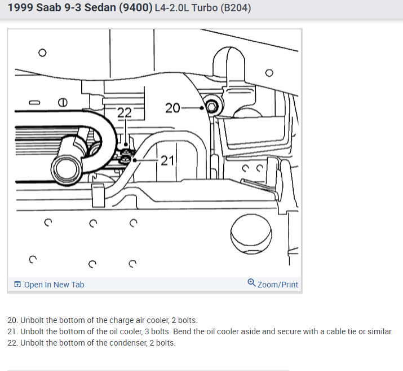This screenshot has width=403, height=371.
Task: Click the bolts at callout 21
Action: click(x=126, y=156)
